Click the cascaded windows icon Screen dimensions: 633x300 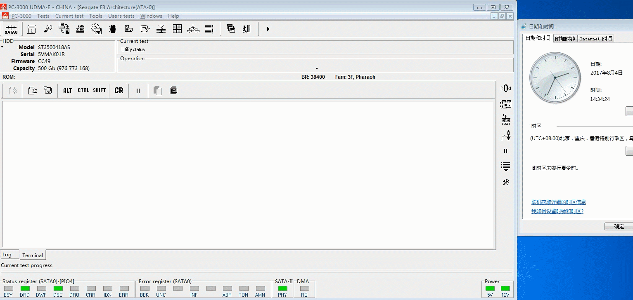231,29
